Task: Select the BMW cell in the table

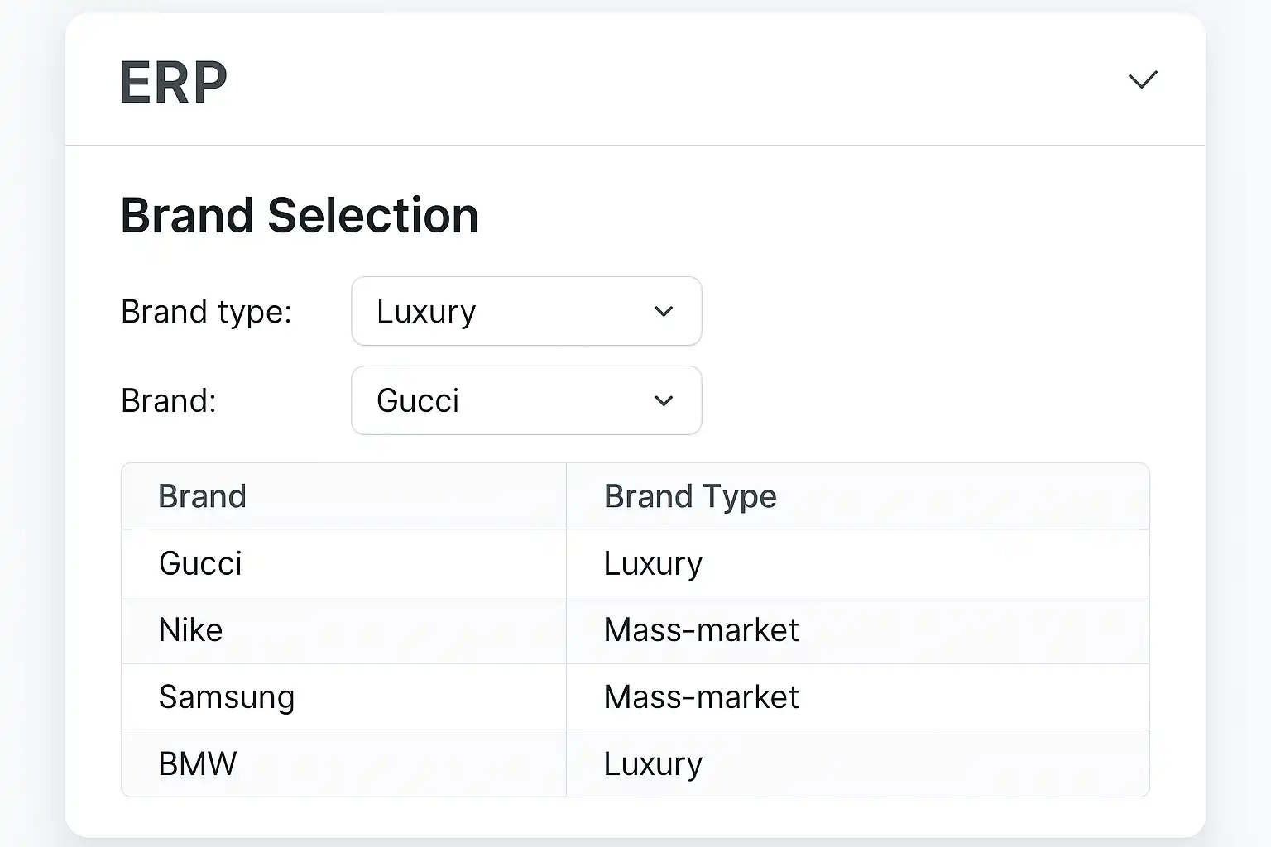Action: (197, 763)
